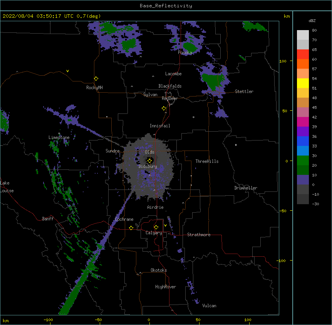
Task: Click the 50 tick label on right axis
Action: click(x=285, y=111)
